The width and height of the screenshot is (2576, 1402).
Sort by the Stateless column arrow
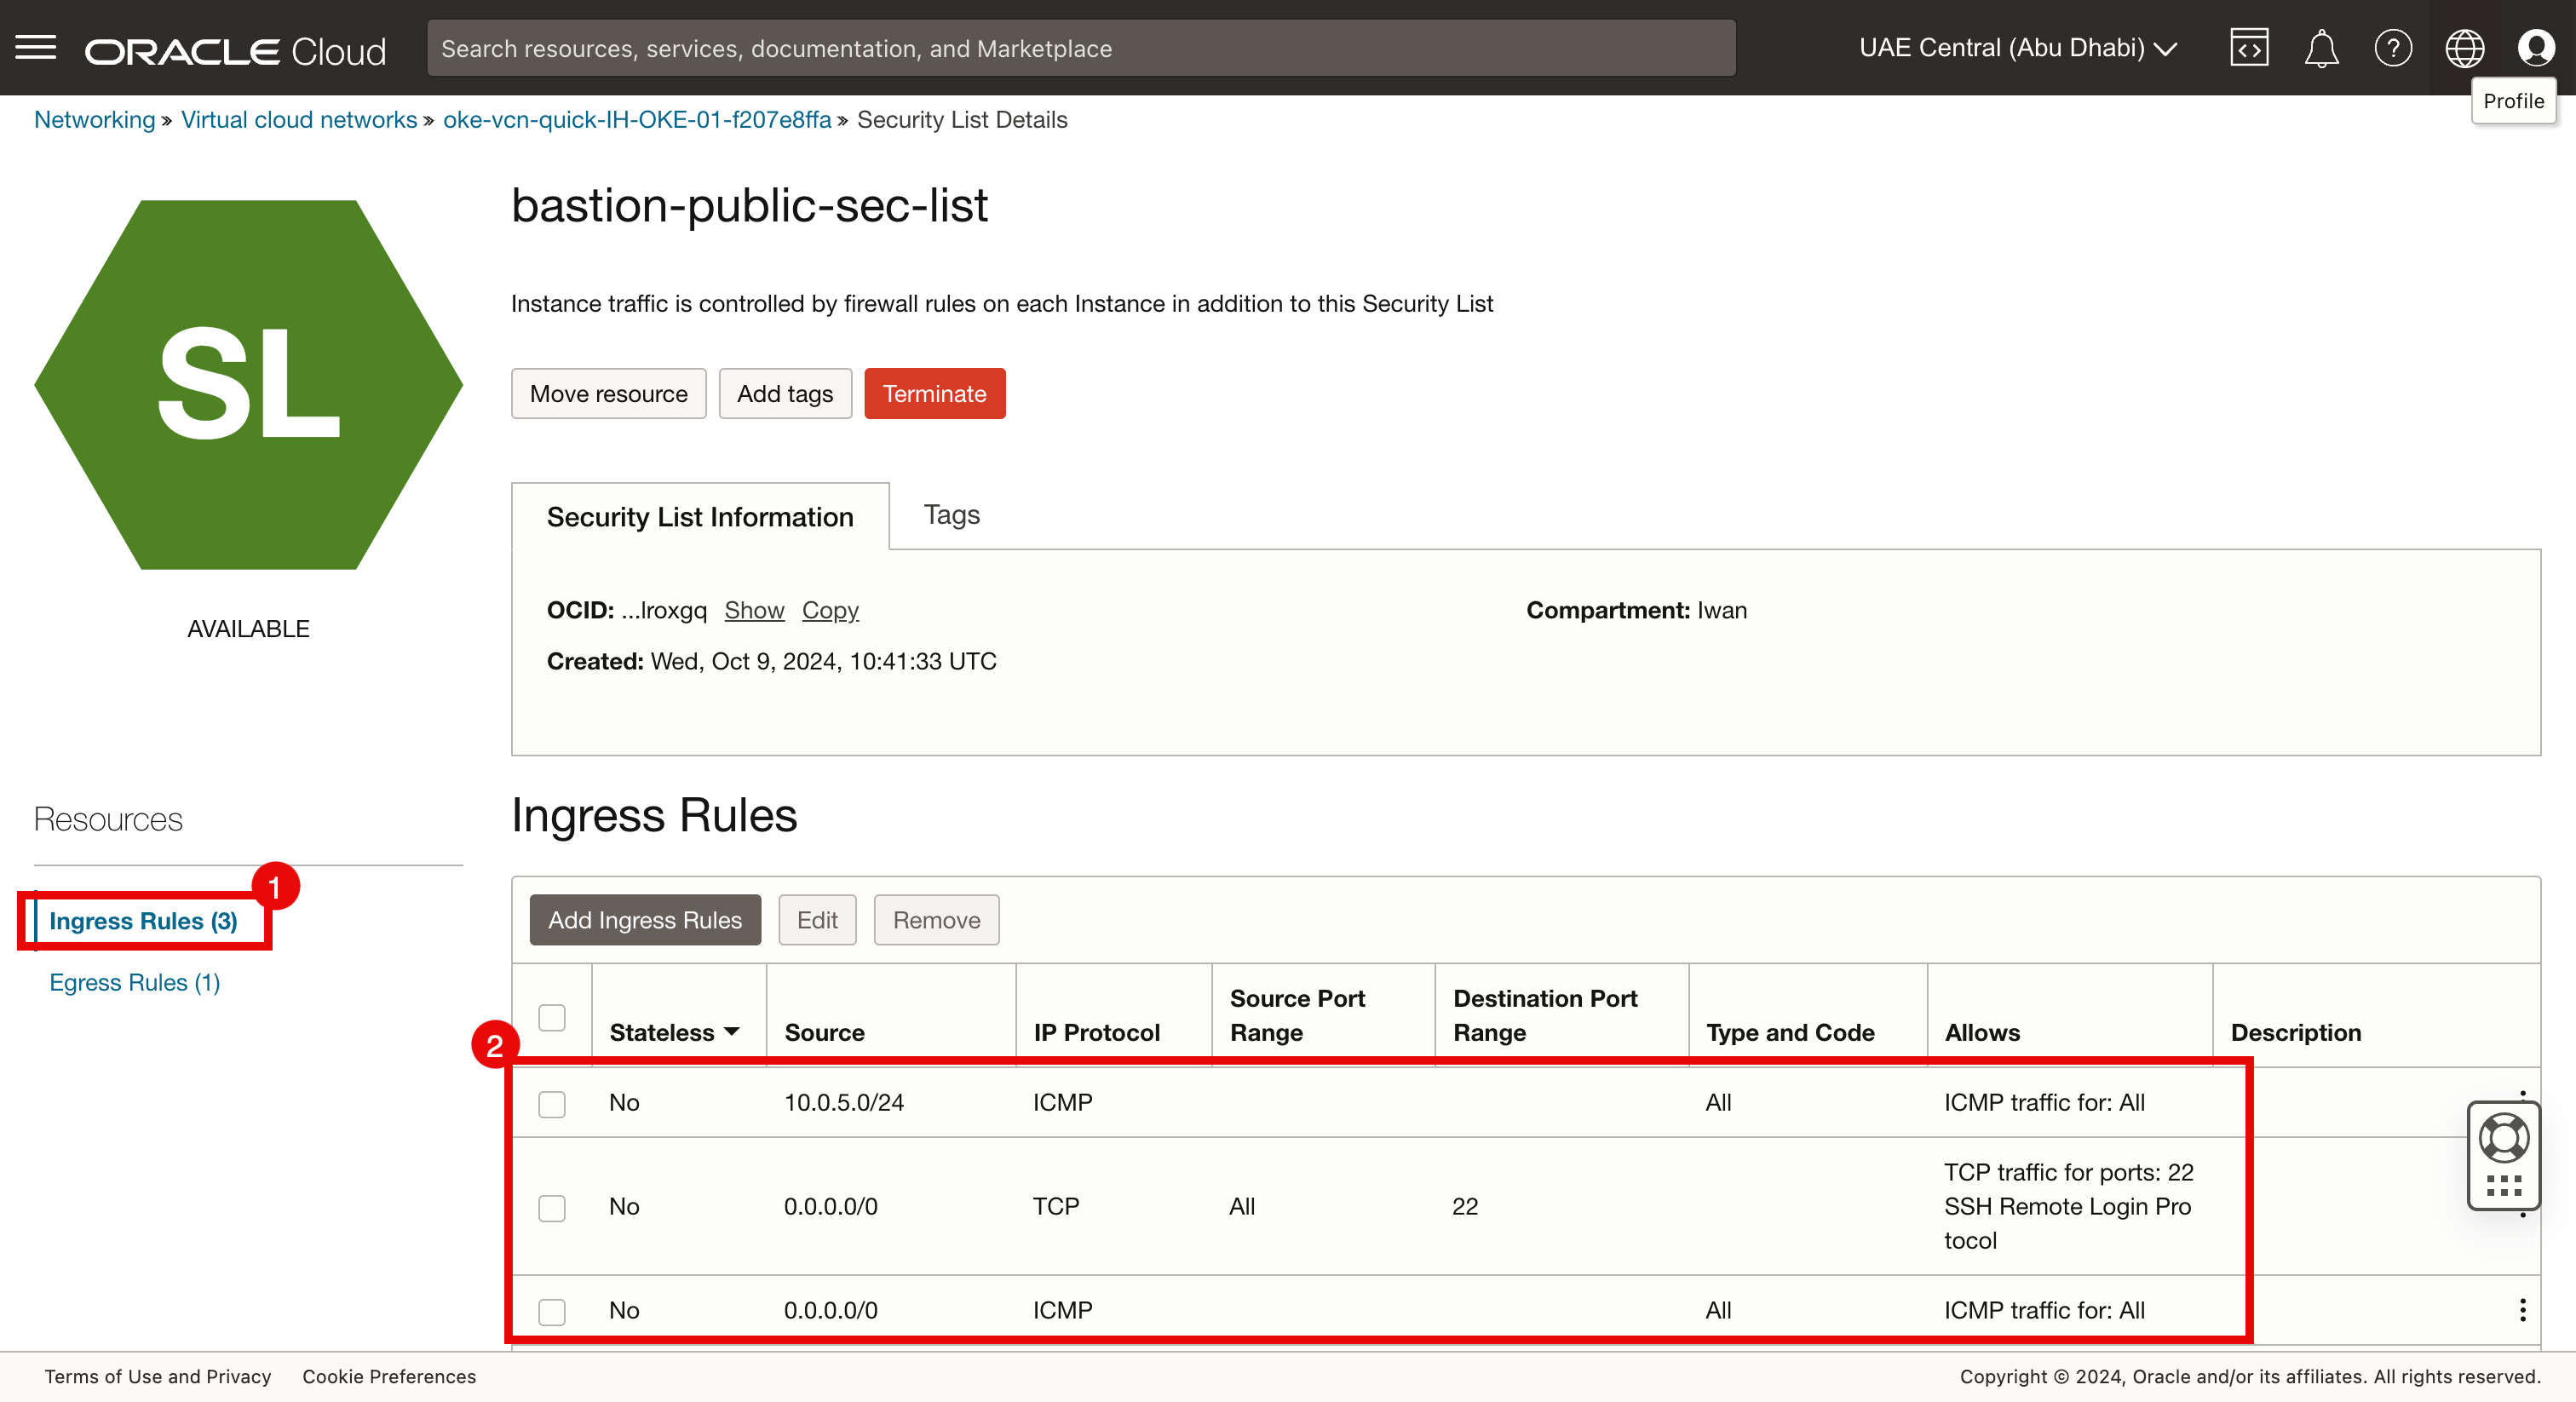coord(732,1032)
